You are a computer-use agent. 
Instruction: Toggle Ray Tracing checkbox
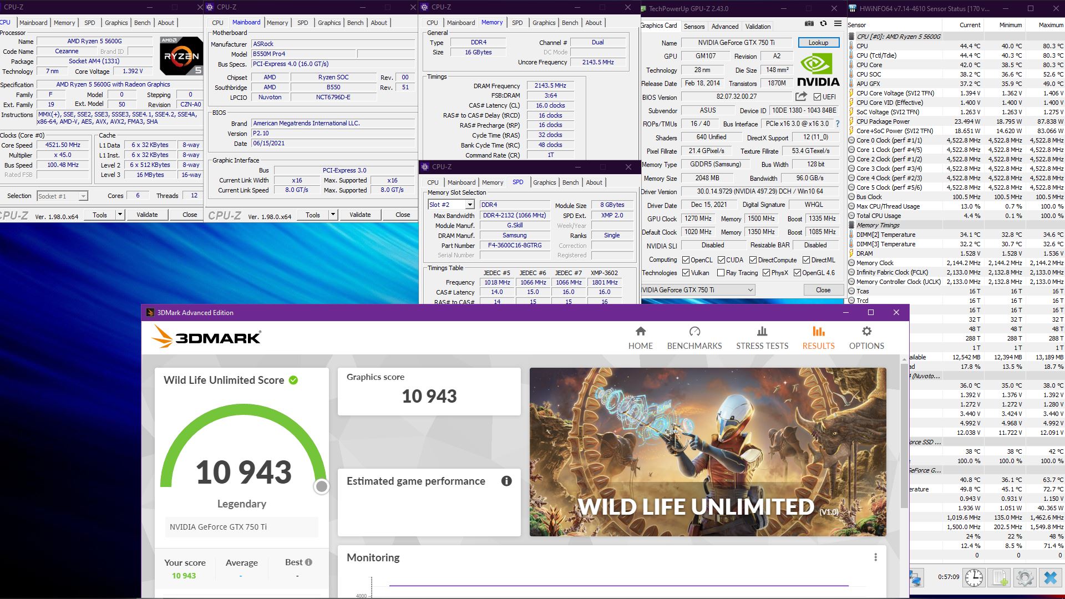click(x=721, y=273)
